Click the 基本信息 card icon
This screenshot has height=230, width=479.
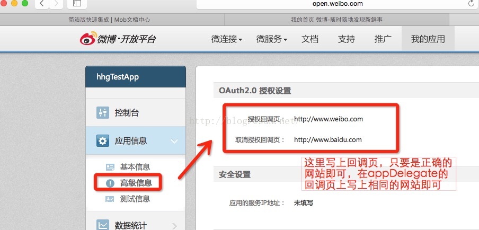coord(110,167)
